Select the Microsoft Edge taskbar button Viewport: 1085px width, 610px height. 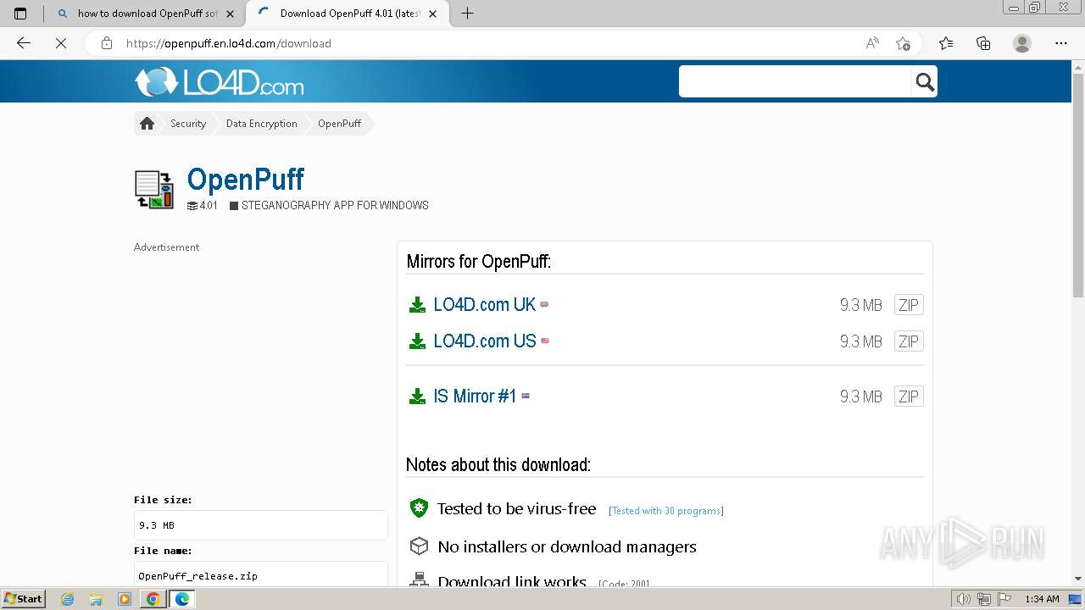pyautogui.click(x=182, y=599)
